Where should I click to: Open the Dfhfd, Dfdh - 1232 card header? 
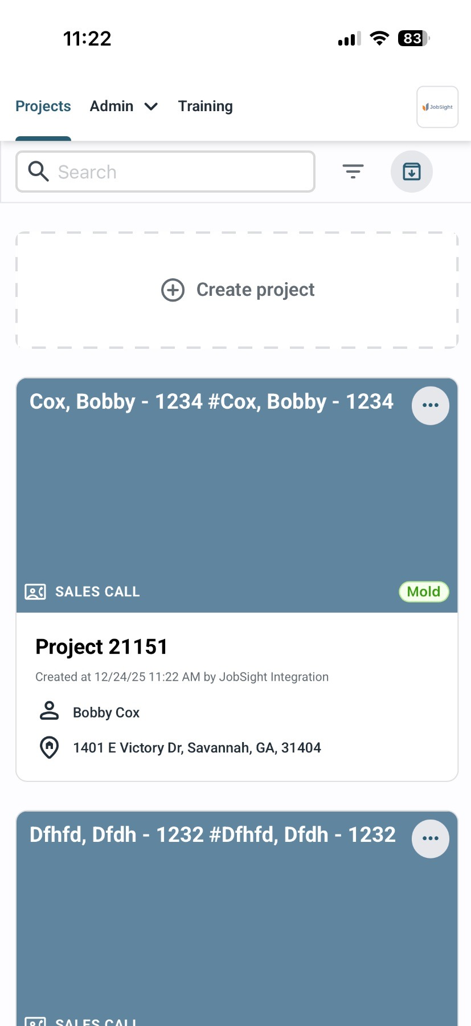point(212,835)
